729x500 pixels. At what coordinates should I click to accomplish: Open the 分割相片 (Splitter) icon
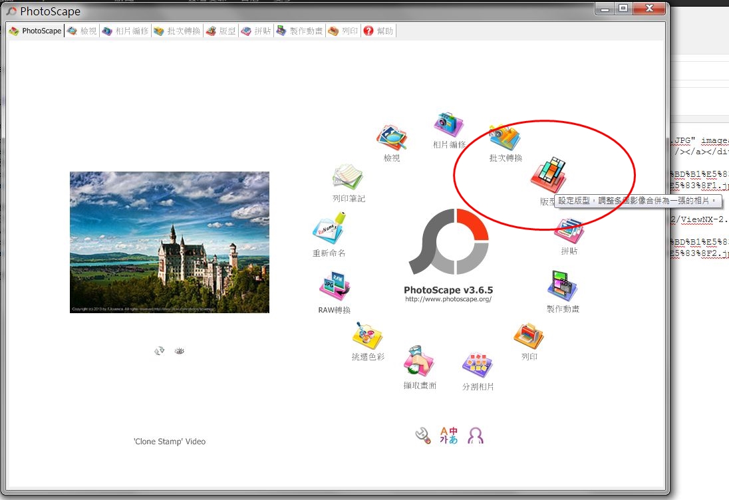[478, 365]
